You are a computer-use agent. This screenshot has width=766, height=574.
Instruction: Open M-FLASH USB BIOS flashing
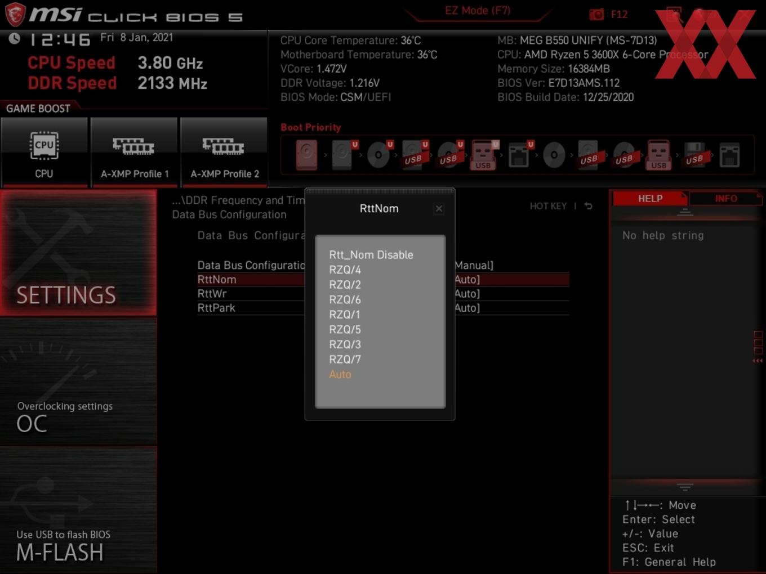(78, 511)
